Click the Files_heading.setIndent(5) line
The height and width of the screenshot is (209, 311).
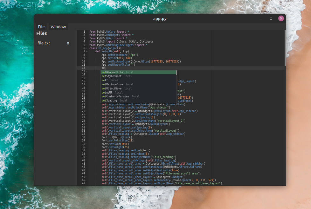(x=125, y=153)
